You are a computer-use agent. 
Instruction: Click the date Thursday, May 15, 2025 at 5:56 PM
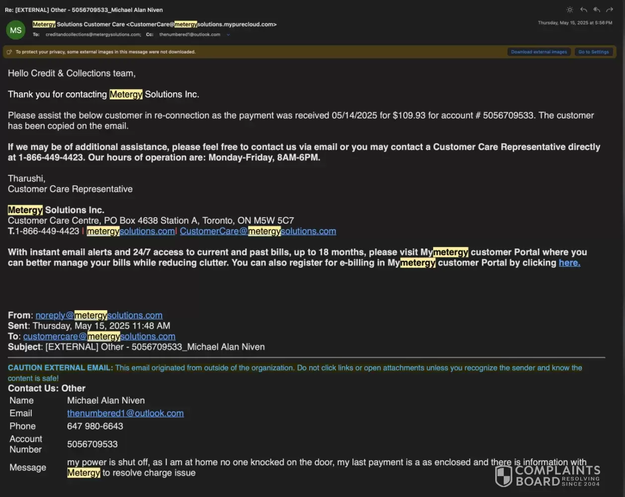pyautogui.click(x=575, y=23)
